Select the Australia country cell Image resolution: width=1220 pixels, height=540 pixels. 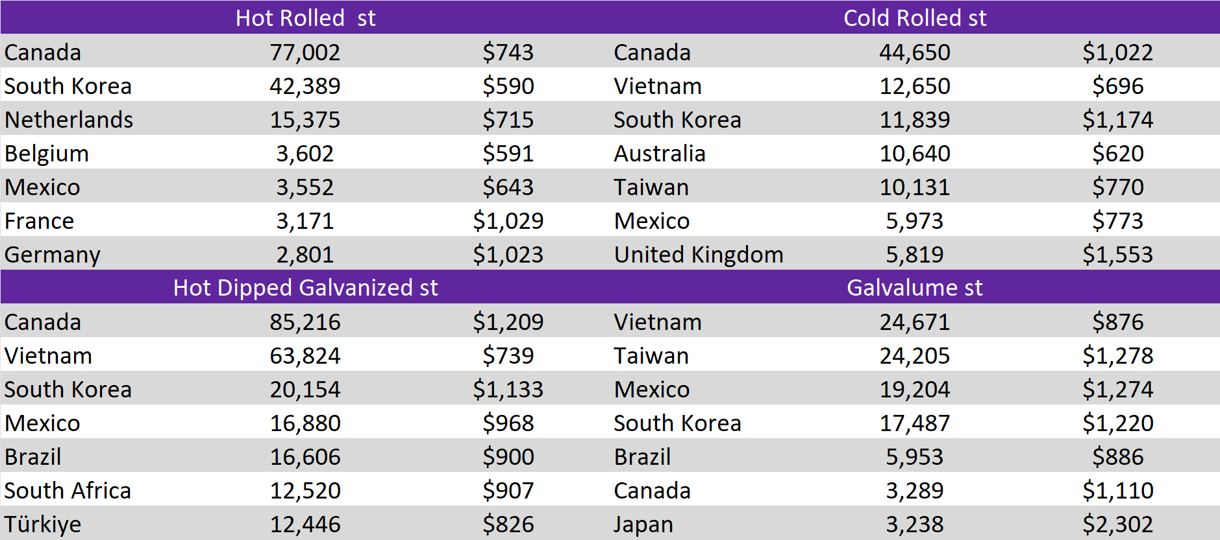(660, 154)
